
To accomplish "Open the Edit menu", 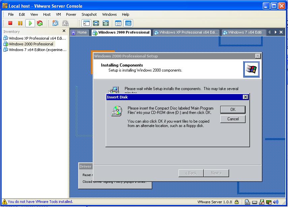I will [22, 14].
